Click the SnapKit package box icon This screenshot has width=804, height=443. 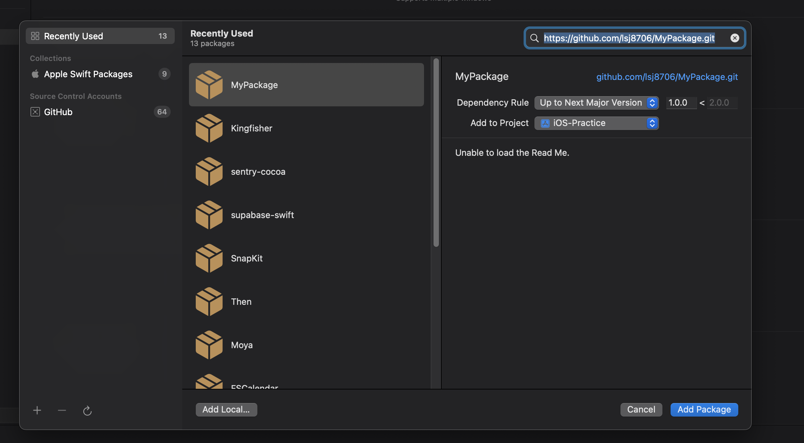click(x=209, y=258)
